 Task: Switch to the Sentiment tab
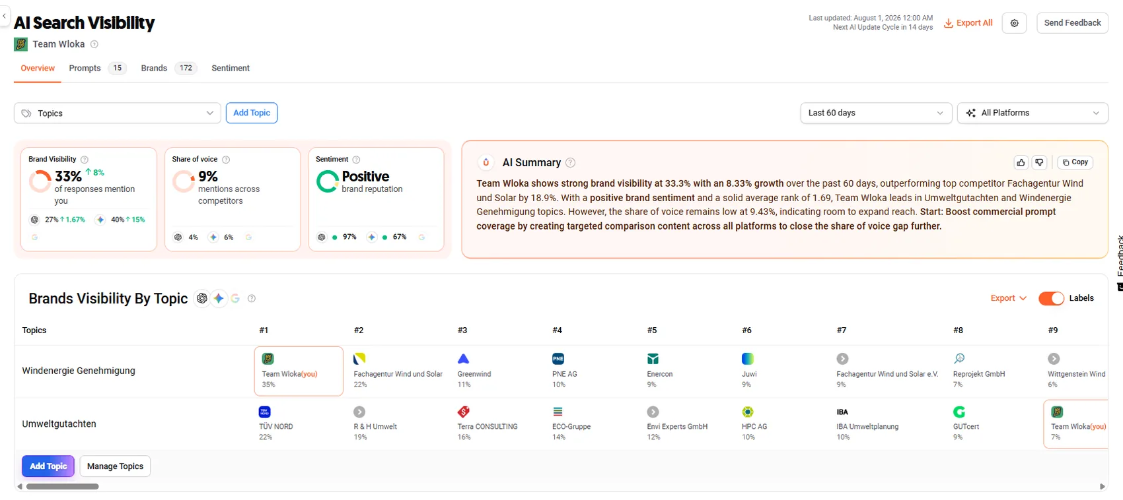[231, 68]
